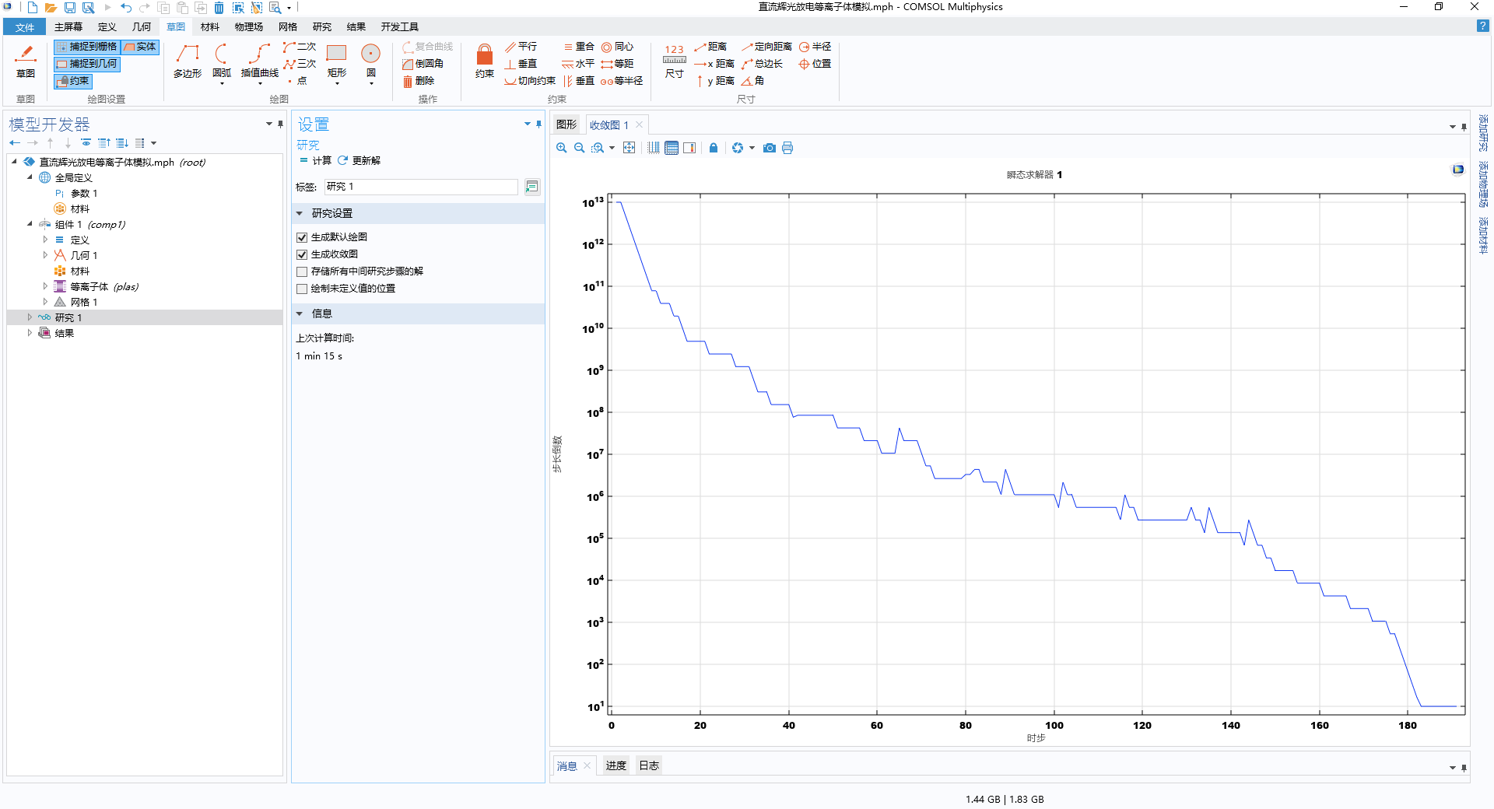The height and width of the screenshot is (809, 1494).
Task: Switch to the Graphics (图形) window tab
Action: 566,124
